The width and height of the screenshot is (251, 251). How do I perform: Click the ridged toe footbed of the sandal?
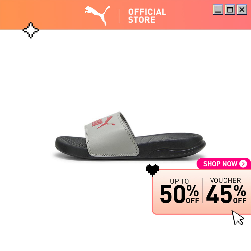72,142
